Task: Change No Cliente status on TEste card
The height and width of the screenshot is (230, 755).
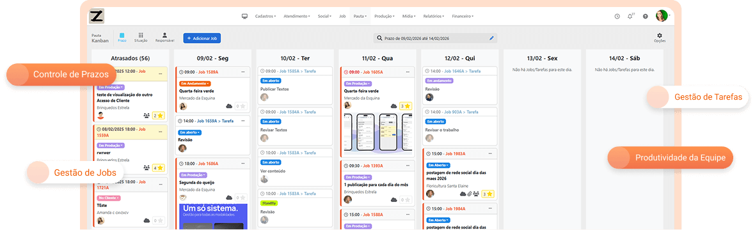Action: 108,198
